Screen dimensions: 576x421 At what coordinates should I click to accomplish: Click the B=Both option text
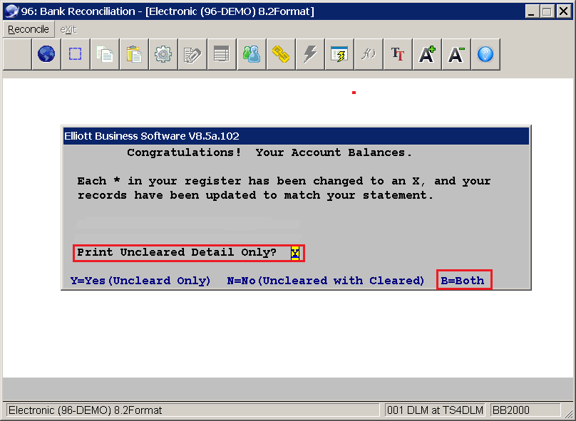point(463,281)
